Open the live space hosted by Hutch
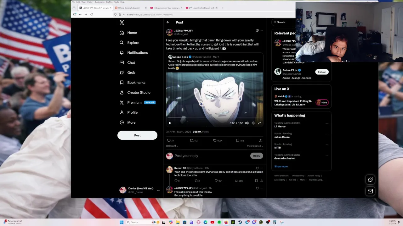 (301, 100)
